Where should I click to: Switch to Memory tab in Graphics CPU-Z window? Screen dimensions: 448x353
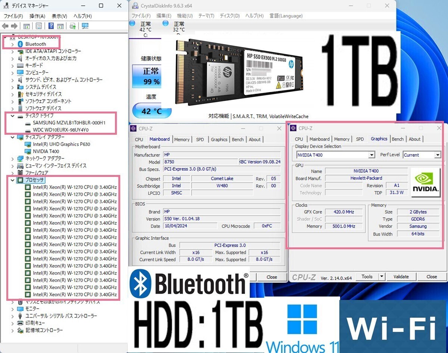(342, 139)
